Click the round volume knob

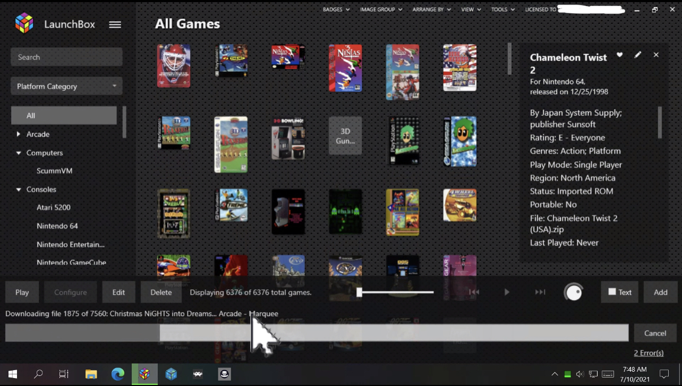click(574, 292)
